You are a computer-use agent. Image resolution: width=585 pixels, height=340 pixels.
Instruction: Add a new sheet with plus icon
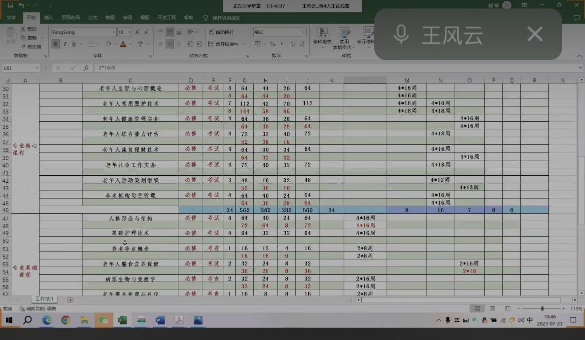[x=71, y=300]
